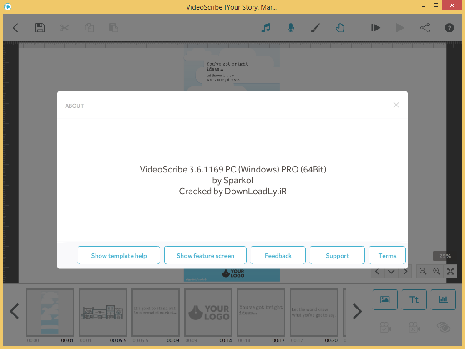Cut selection with the scissors icon
Screen dimensions: 465x349
click(64, 28)
